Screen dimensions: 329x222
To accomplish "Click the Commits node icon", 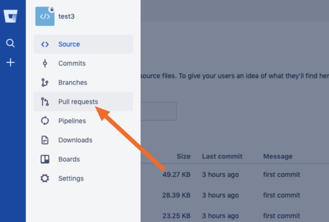I will pyautogui.click(x=45, y=63).
